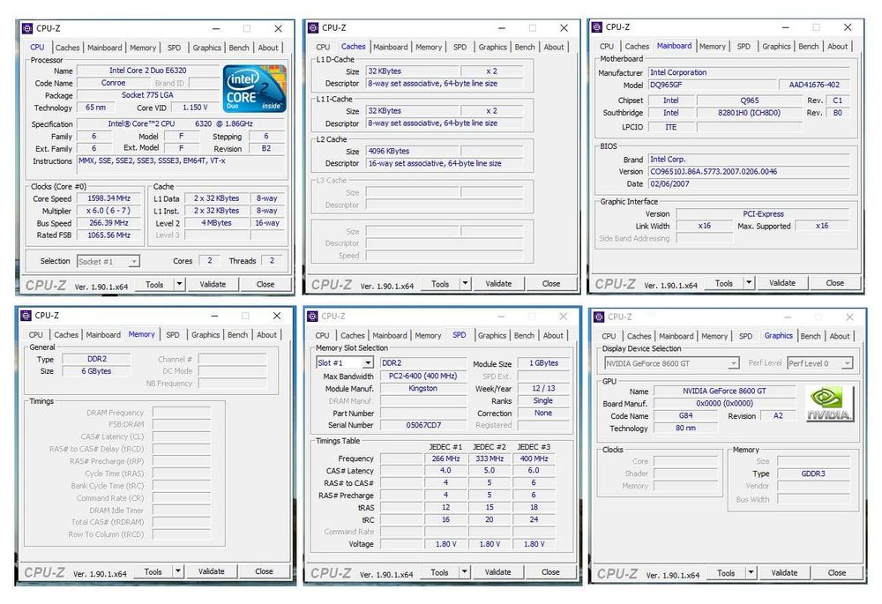Click the Intel Core 2 Duo logo

coord(254,88)
